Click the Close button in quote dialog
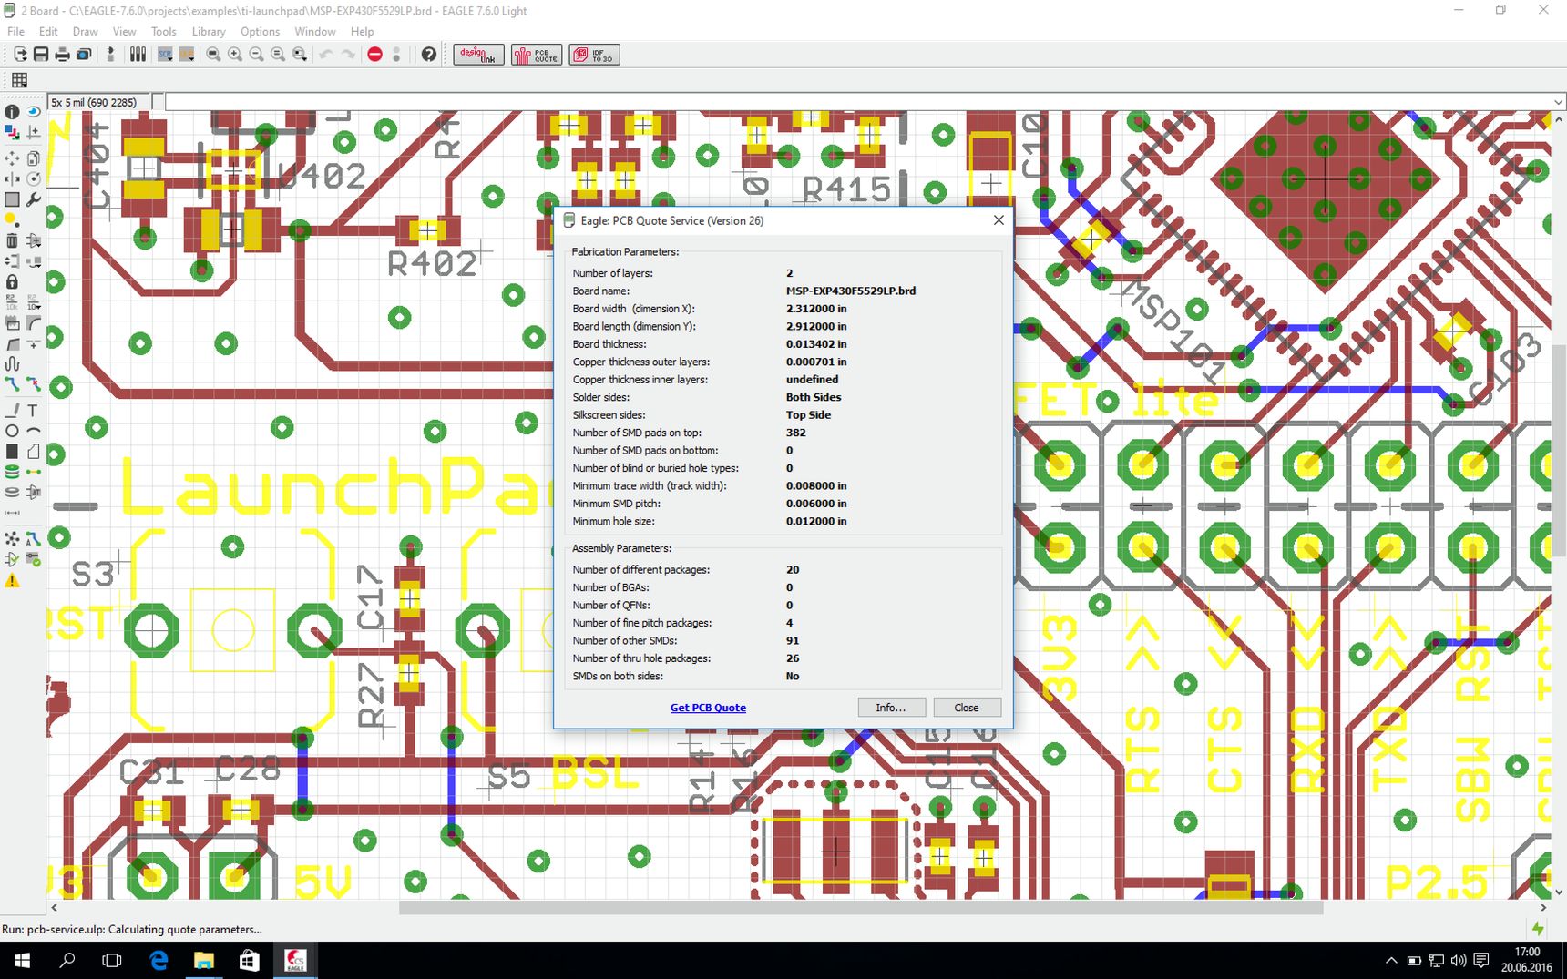Image resolution: width=1567 pixels, height=979 pixels. click(x=967, y=708)
